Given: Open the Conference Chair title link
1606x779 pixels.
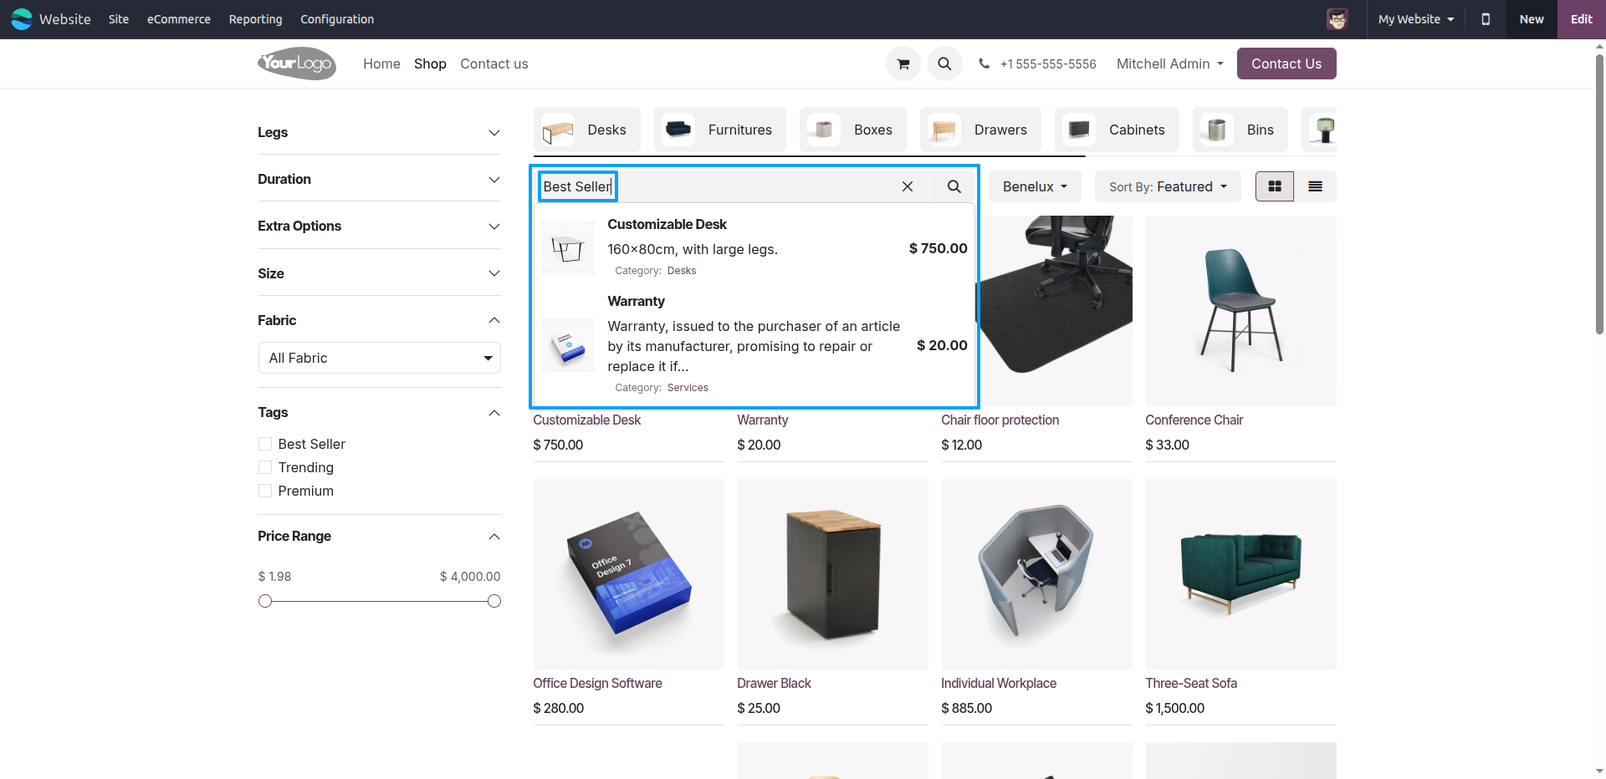Looking at the screenshot, I should click(1194, 420).
